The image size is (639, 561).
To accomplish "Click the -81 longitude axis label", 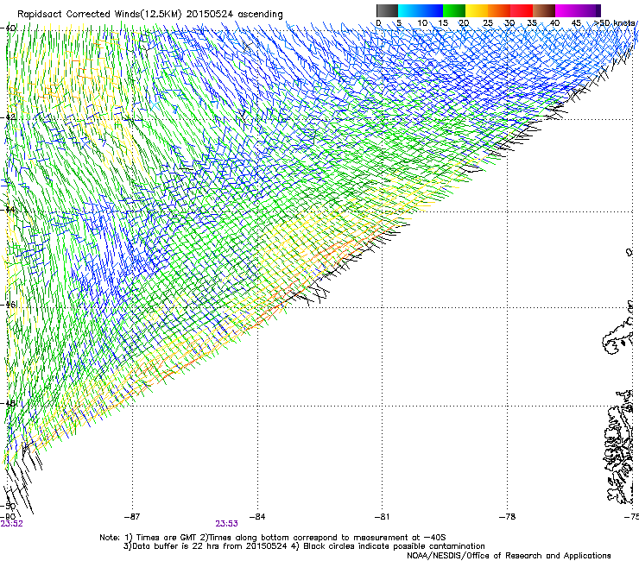I will coord(382,517).
